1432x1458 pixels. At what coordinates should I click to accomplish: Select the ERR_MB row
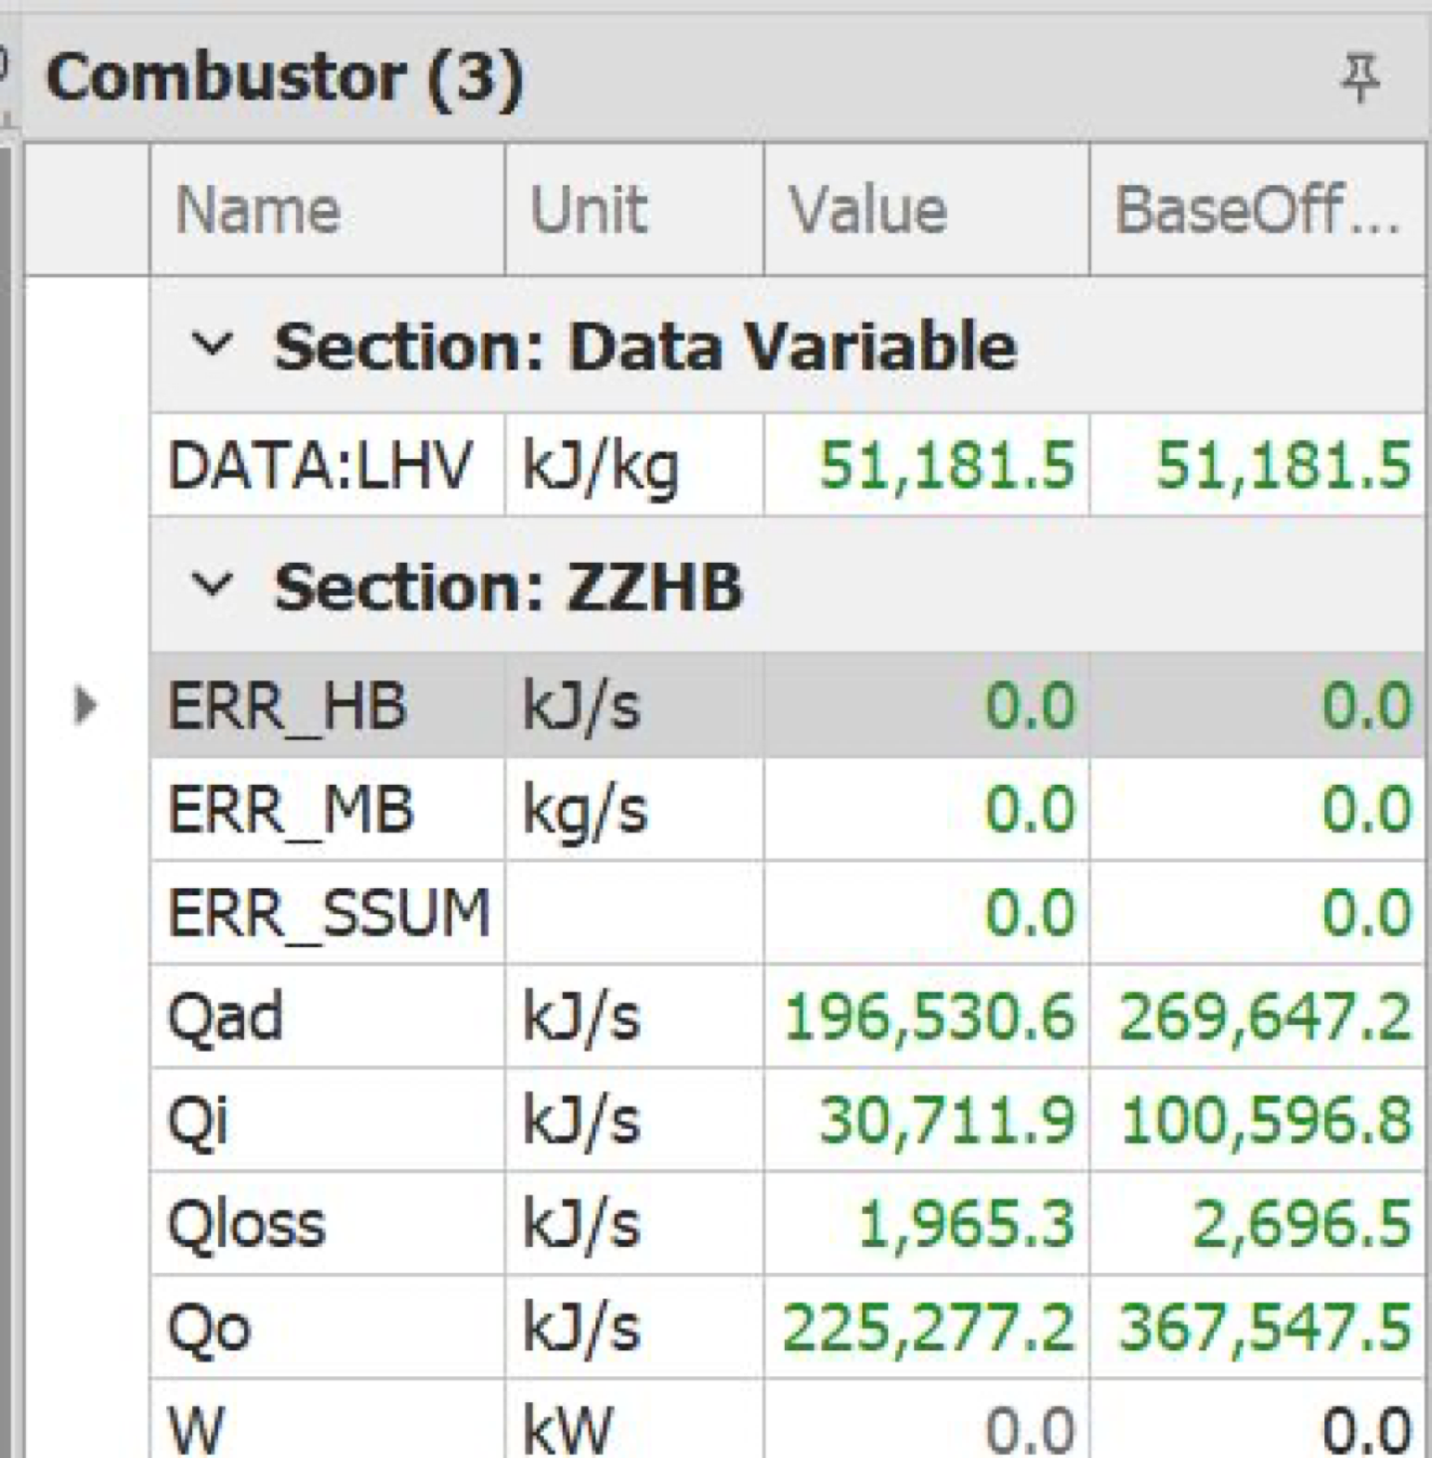[787, 809]
